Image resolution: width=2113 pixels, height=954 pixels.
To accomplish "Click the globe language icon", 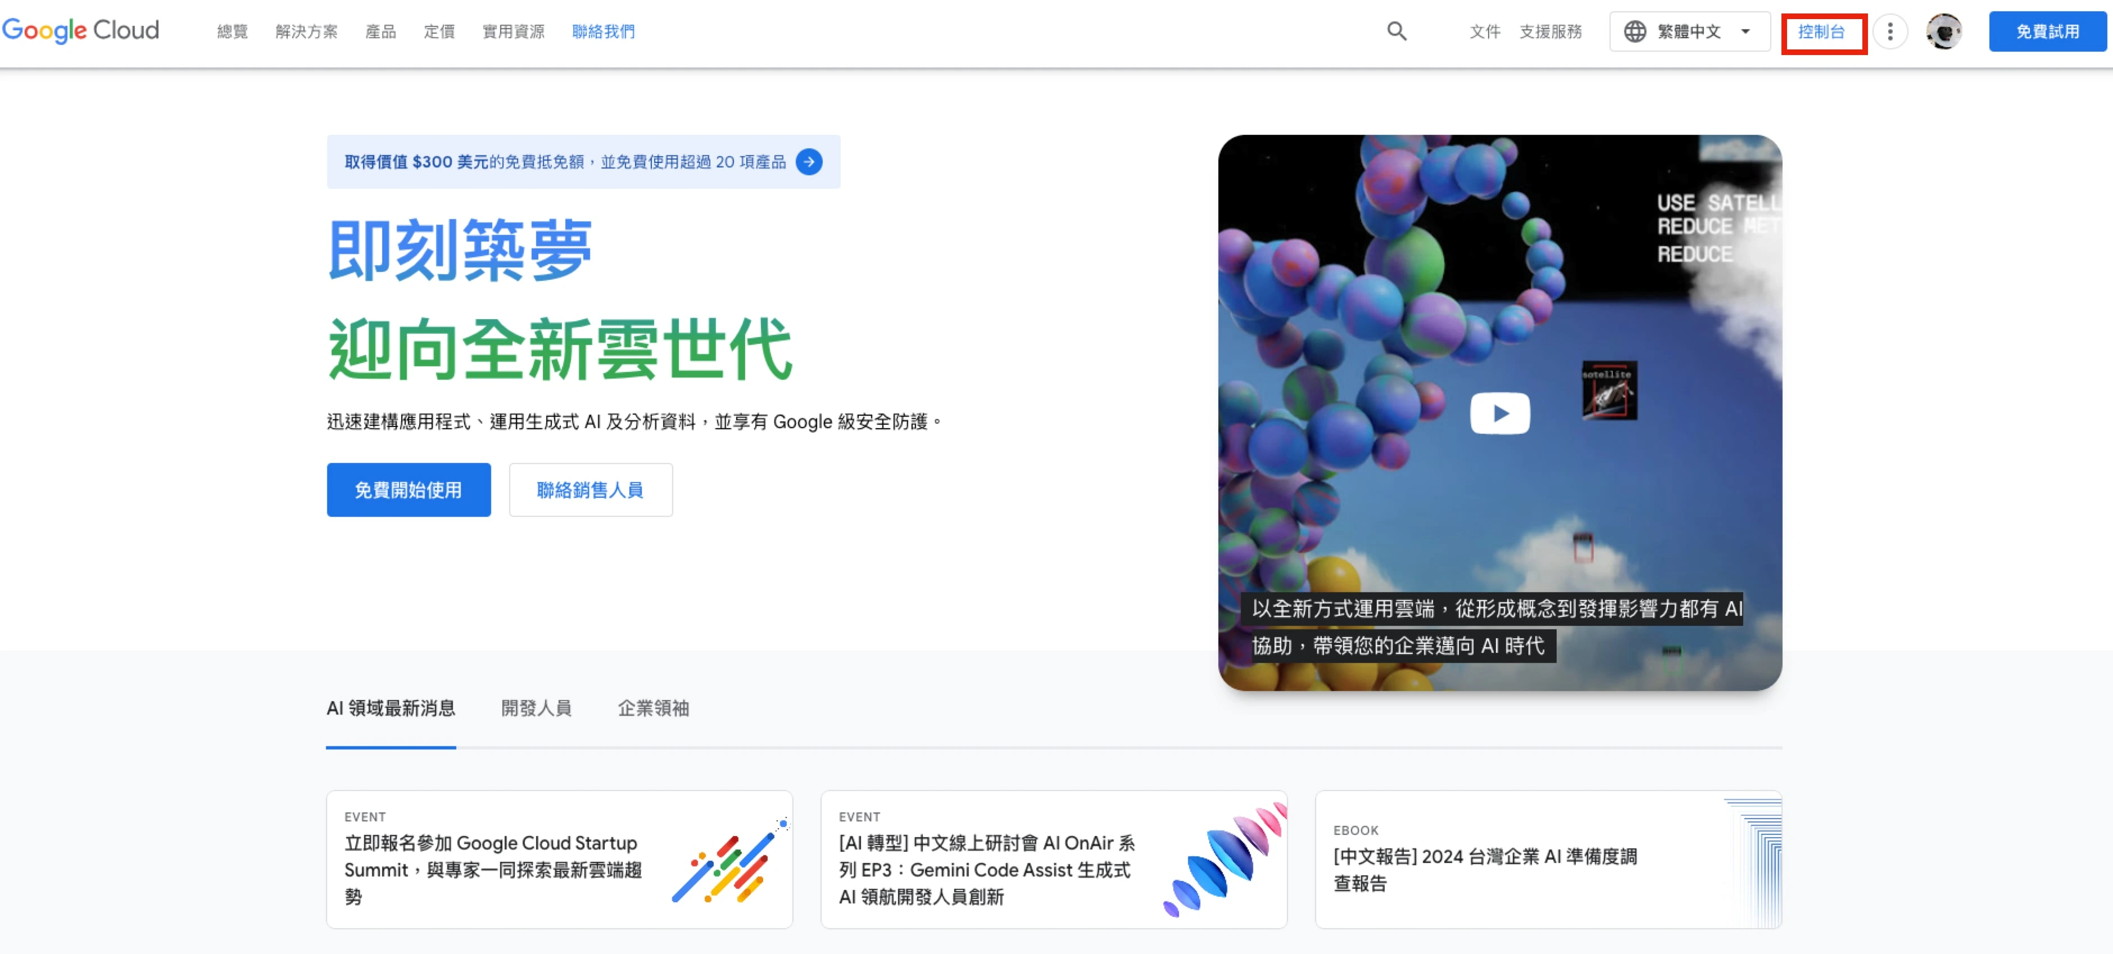I will coord(1635,31).
